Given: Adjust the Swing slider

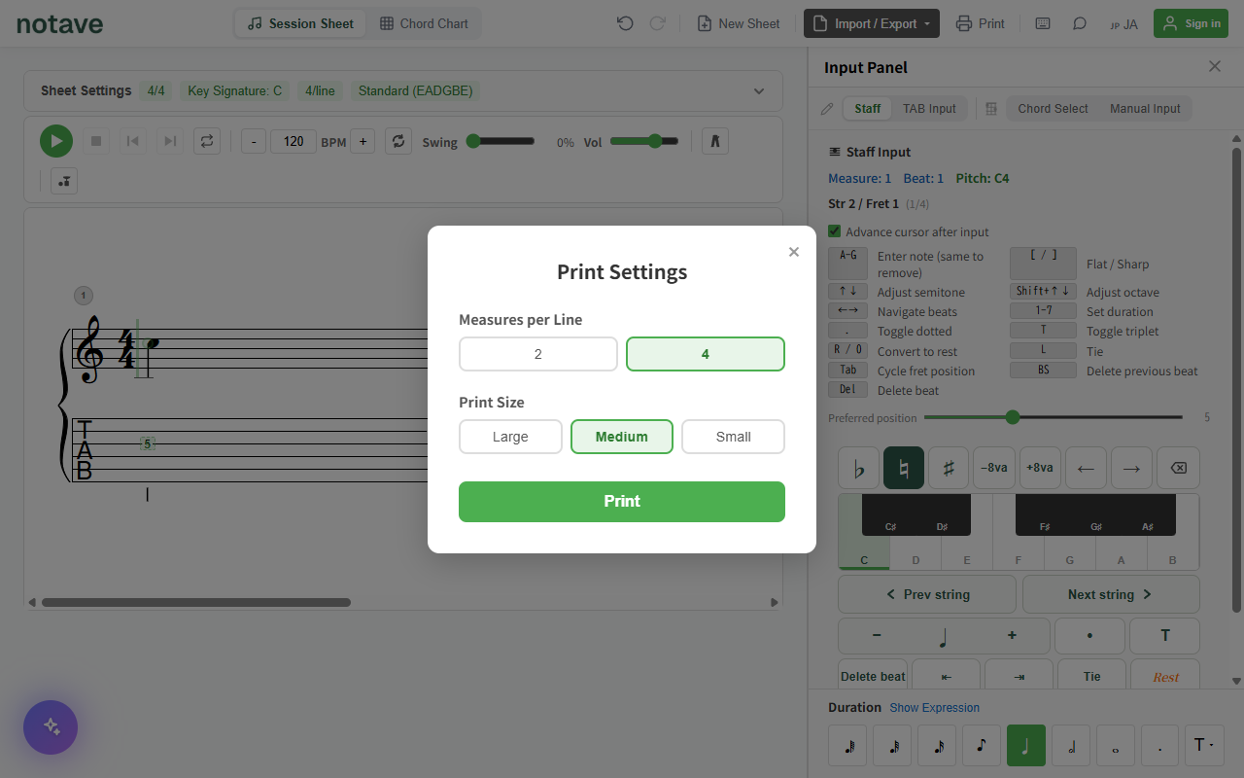Looking at the screenshot, I should 501,141.
